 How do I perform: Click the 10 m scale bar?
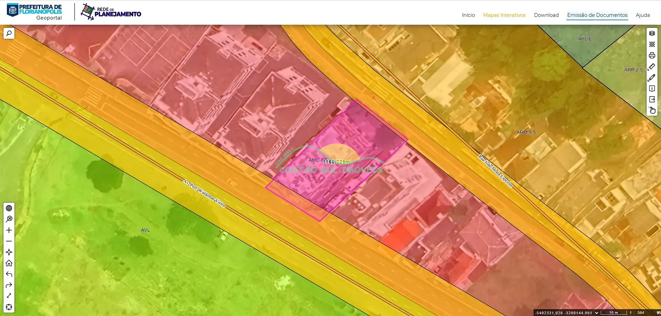point(613,313)
